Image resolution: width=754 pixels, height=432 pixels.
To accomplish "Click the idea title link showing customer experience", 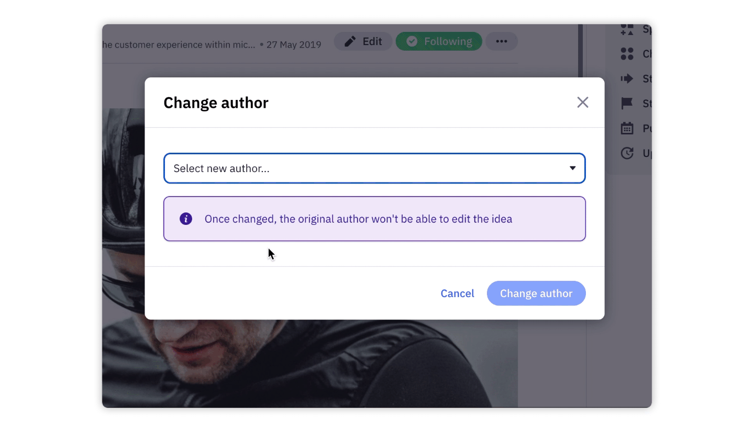I will click(178, 44).
